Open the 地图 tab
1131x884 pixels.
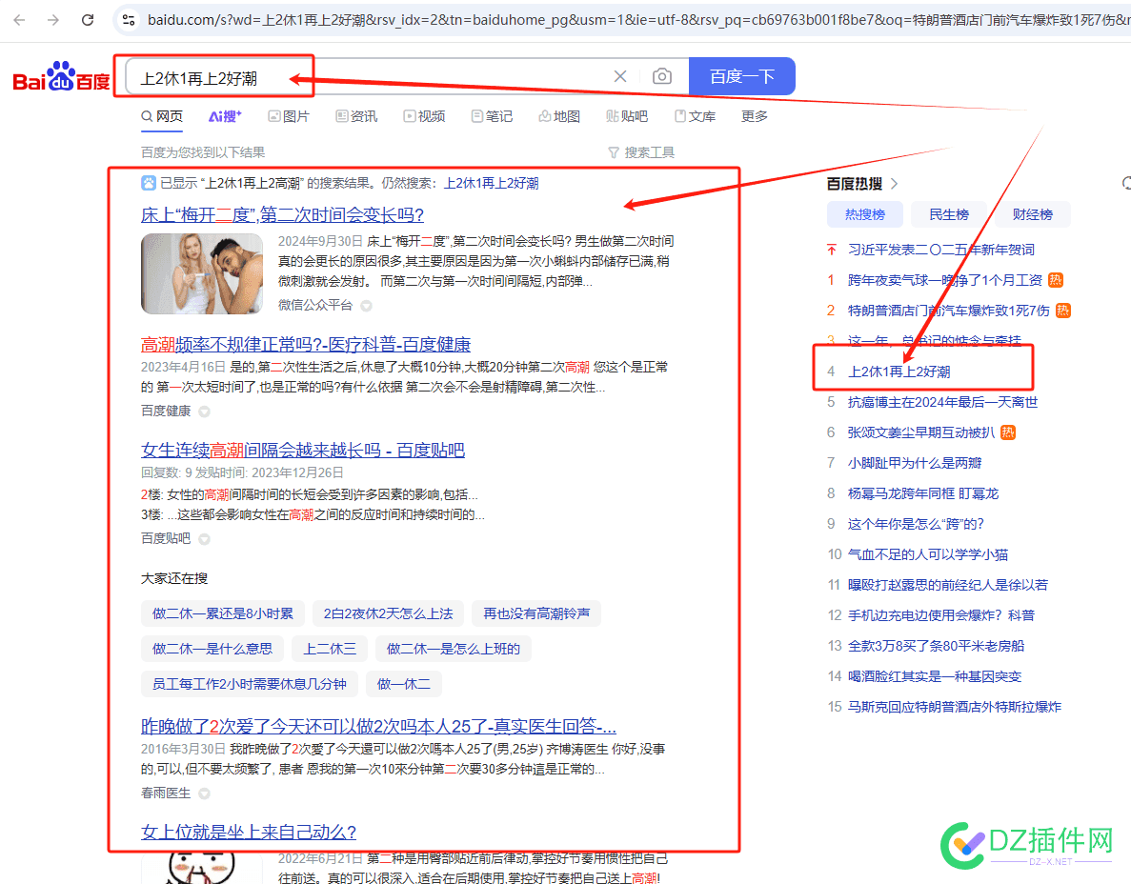[x=559, y=116]
